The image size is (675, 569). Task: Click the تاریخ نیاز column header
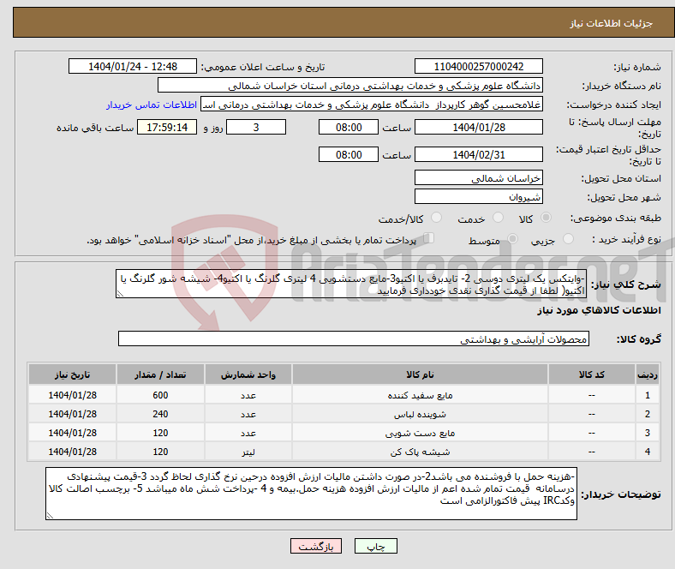[72, 374]
